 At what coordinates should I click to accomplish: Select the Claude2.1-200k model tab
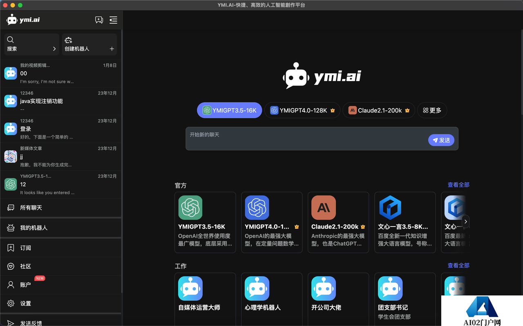coord(379,110)
